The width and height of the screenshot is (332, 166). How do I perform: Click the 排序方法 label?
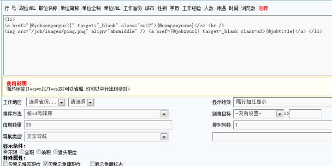tap(12, 114)
